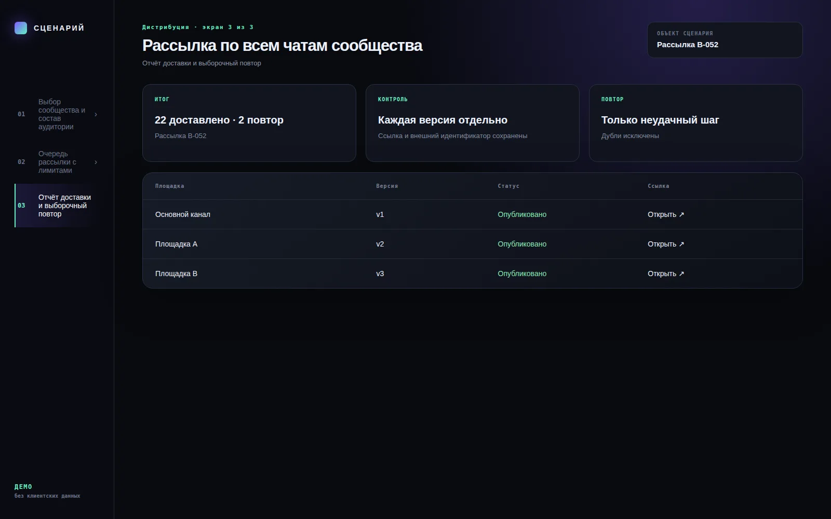Click the Площадка B cell
Screen dimensions: 831x519
pyautogui.click(x=176, y=274)
